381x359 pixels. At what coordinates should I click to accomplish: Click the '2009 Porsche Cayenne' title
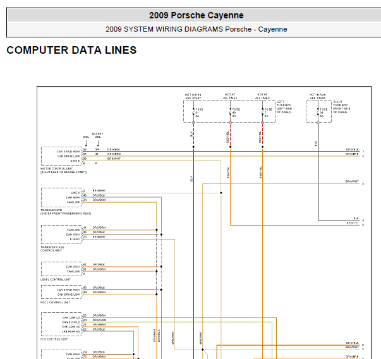tap(196, 15)
